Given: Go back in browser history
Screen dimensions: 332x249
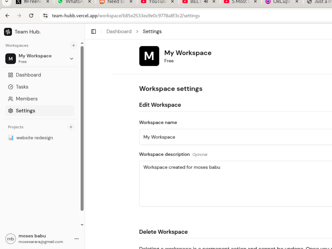Looking at the screenshot, I should tap(7, 16).
